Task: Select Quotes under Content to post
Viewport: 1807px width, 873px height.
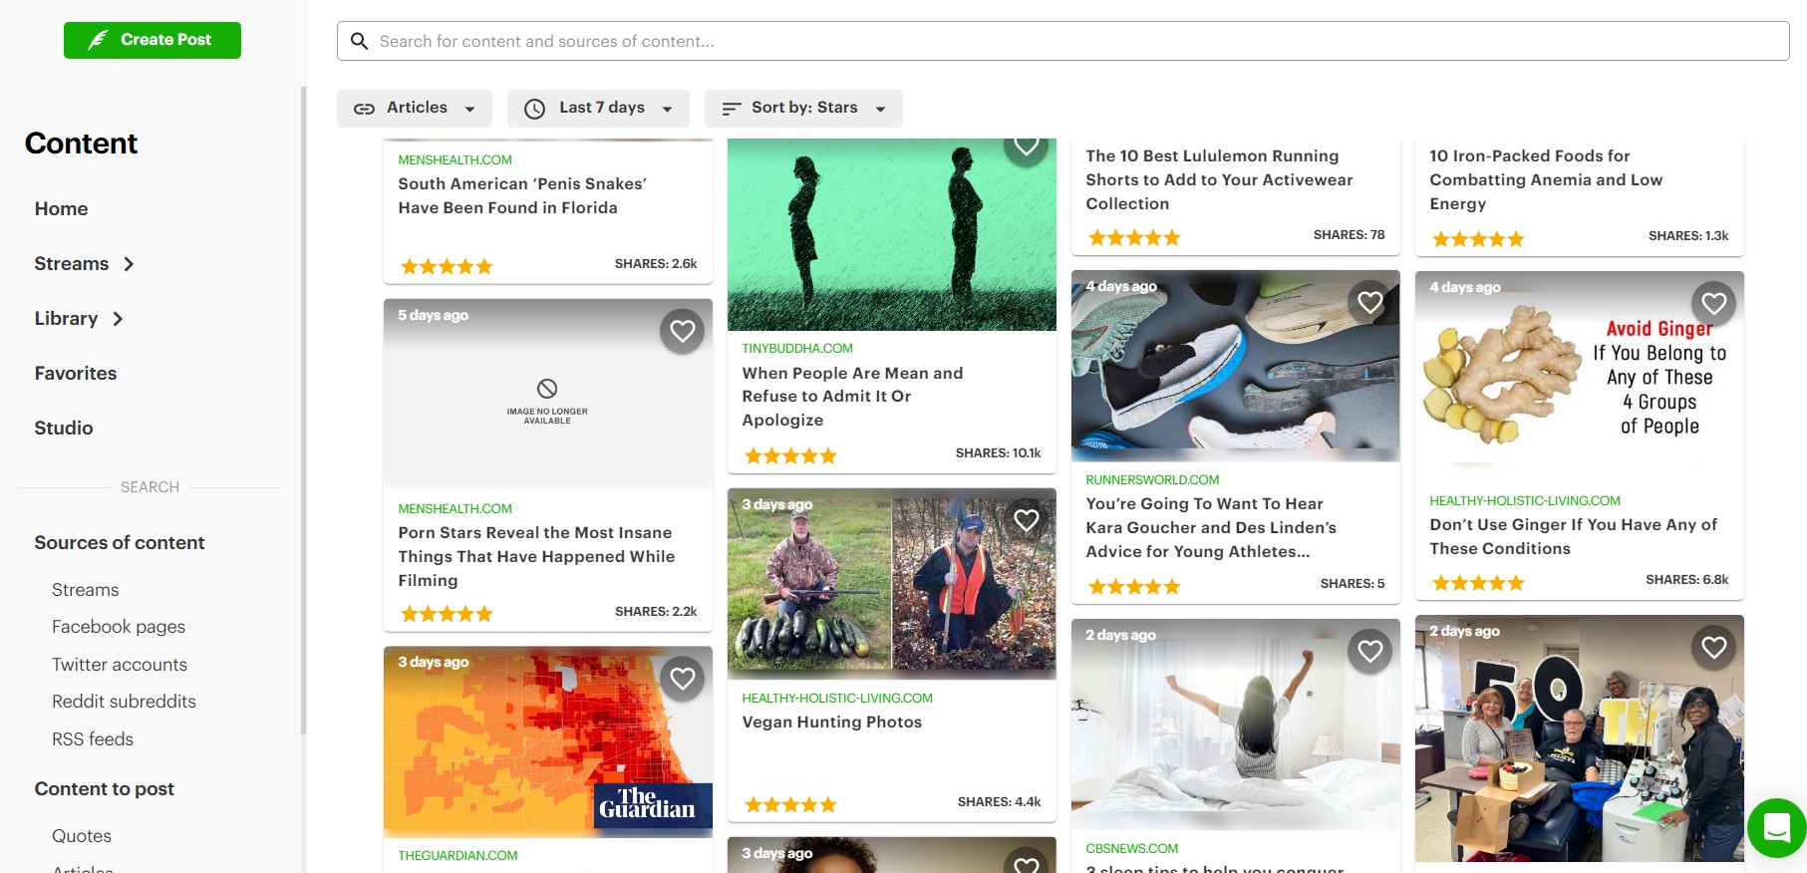Action: 82,836
